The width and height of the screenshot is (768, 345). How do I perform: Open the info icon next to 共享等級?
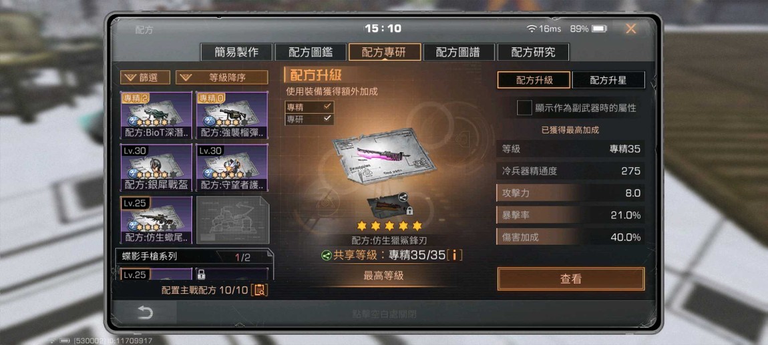pyautogui.click(x=455, y=255)
